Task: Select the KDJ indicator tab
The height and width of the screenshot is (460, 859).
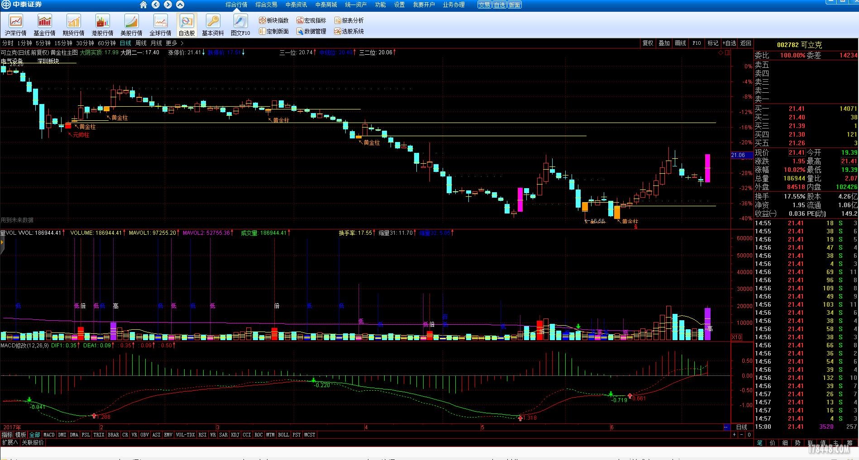Action: tap(235, 435)
